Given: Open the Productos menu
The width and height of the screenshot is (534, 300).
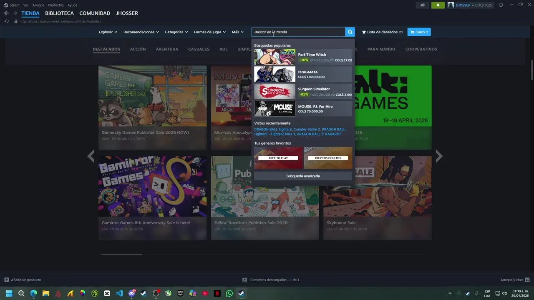Looking at the screenshot, I should tap(56, 5).
